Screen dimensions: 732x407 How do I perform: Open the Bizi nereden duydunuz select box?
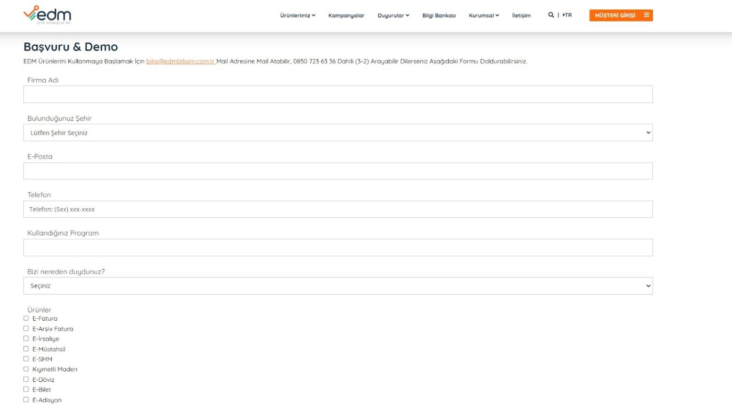tap(338, 286)
